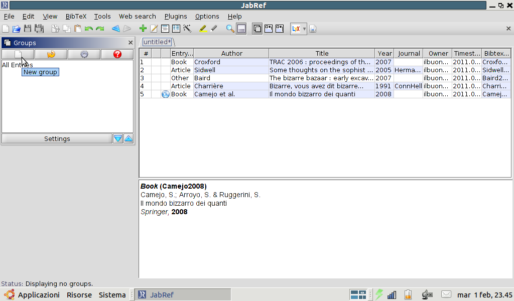The width and height of the screenshot is (514, 301).
Task: Open the preamble editor icon
Action: [x=165, y=29]
